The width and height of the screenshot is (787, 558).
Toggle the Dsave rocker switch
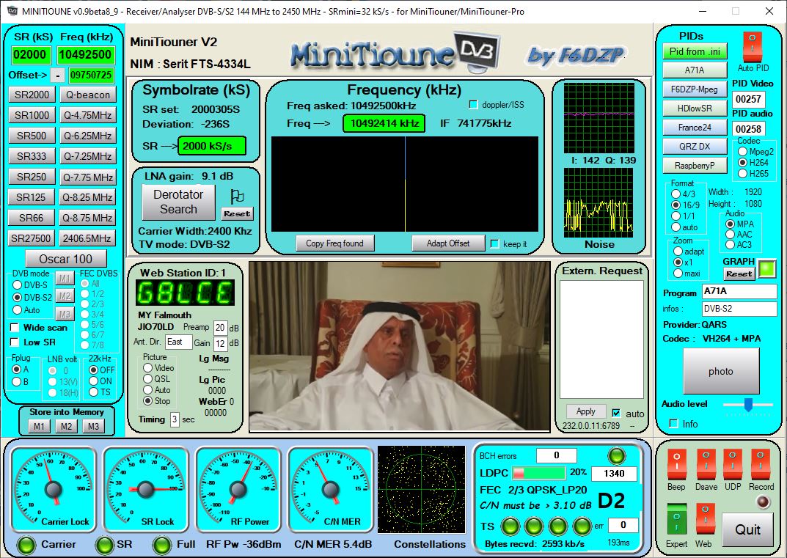pos(706,465)
